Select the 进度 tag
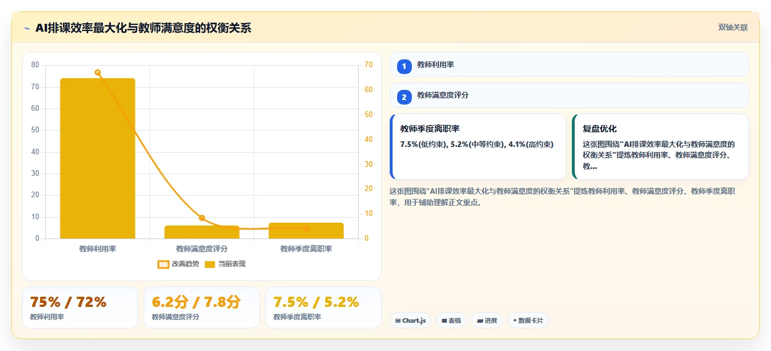The height and width of the screenshot is (351, 771). coord(487,320)
